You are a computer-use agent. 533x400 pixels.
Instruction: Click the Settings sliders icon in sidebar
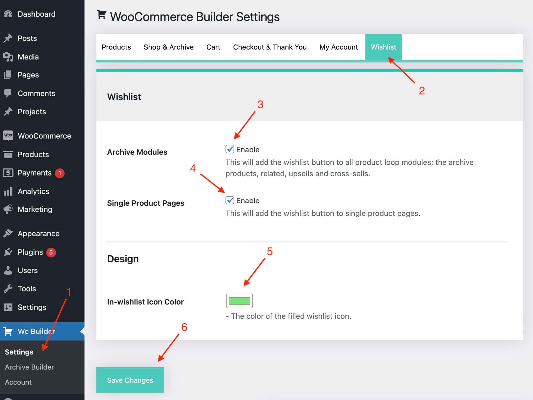[8, 307]
